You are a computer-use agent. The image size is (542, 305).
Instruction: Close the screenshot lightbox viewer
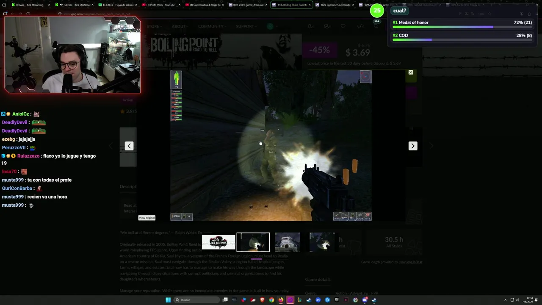pos(410,72)
